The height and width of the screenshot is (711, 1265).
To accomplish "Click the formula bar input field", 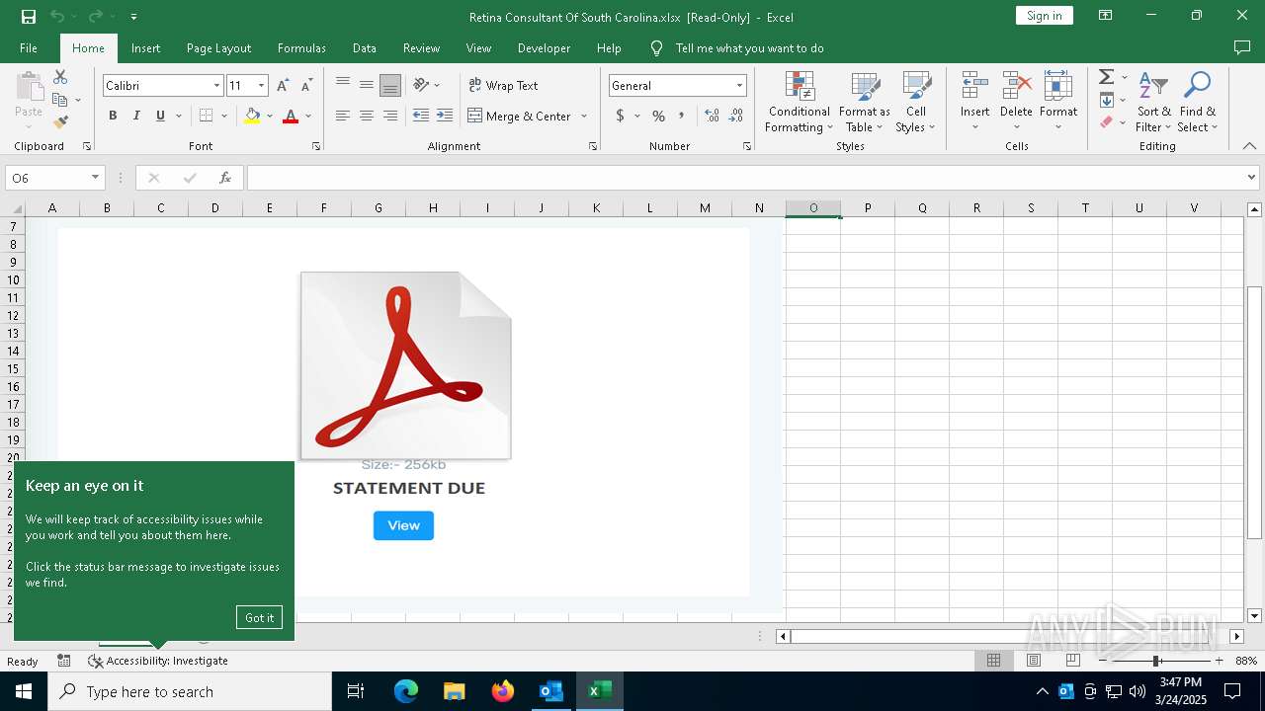I will point(745,178).
